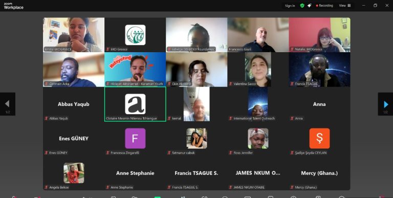Select the Mercy (Ghana.) participant tile
Screen dimensions: 393x198
pos(319,173)
